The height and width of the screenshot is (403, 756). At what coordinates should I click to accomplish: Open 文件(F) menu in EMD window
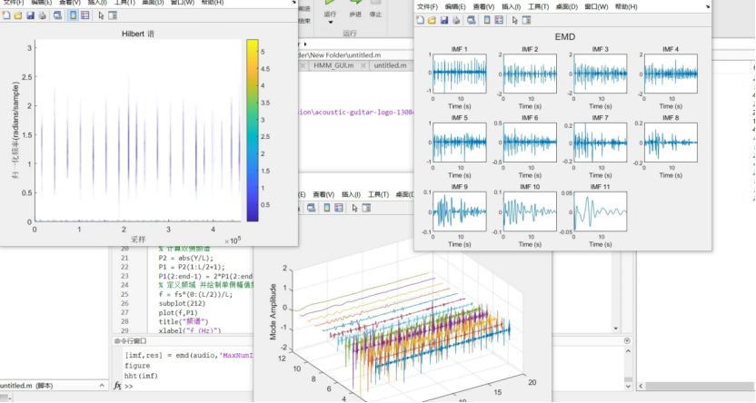(427, 6)
